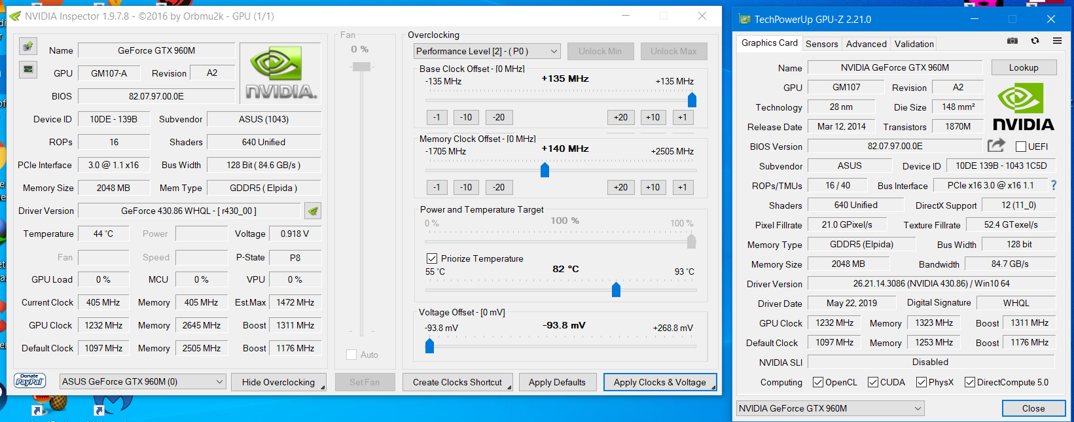Click the Texture Fillrate value 52.4 GTexel/s
Image resolution: width=1074 pixels, height=422 pixels.
1011,224
